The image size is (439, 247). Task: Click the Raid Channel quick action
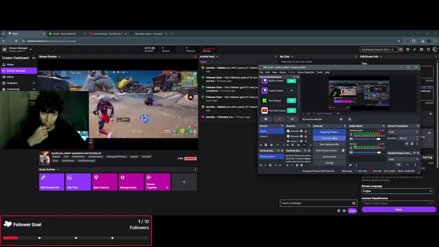coord(105,182)
